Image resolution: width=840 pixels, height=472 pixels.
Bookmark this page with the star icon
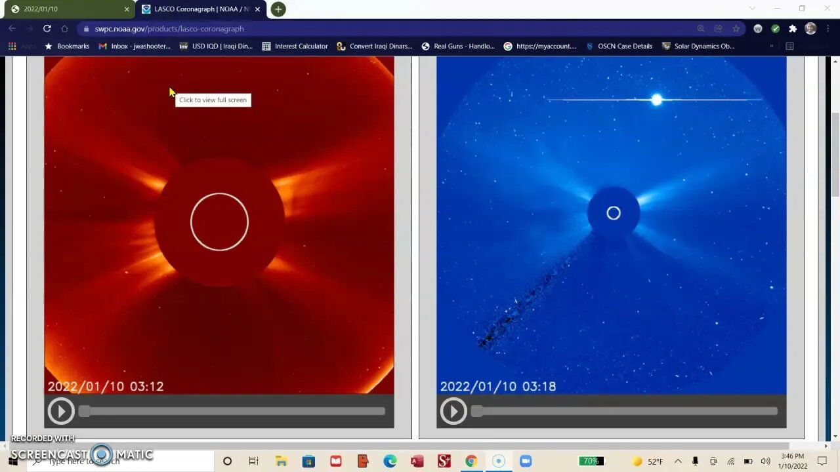[x=736, y=28]
